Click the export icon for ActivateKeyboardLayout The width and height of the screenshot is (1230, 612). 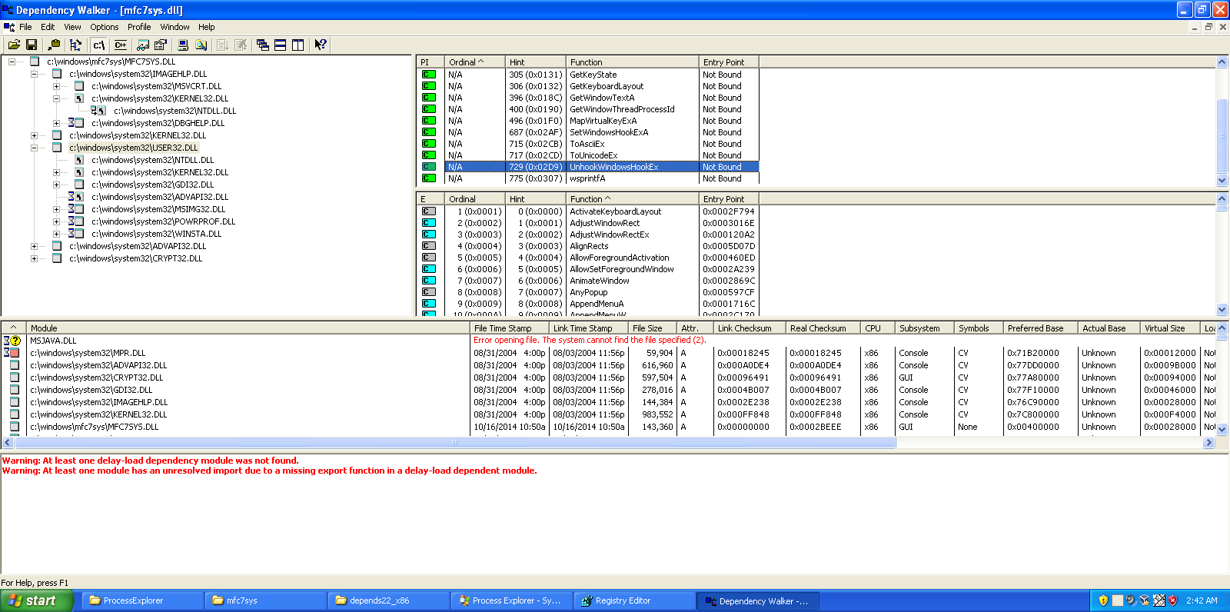coord(429,211)
